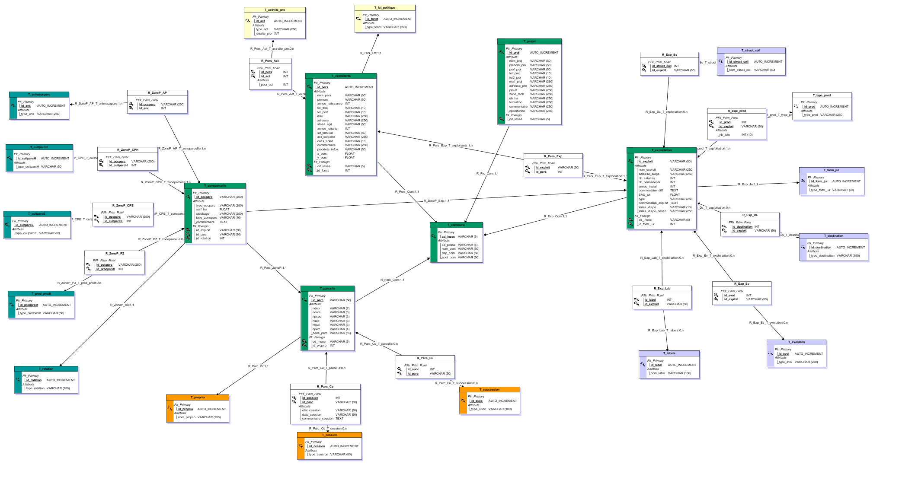Select the commentaire_cession attribute in R_Parc_Ce
The image size is (915, 493).
click(x=317, y=419)
